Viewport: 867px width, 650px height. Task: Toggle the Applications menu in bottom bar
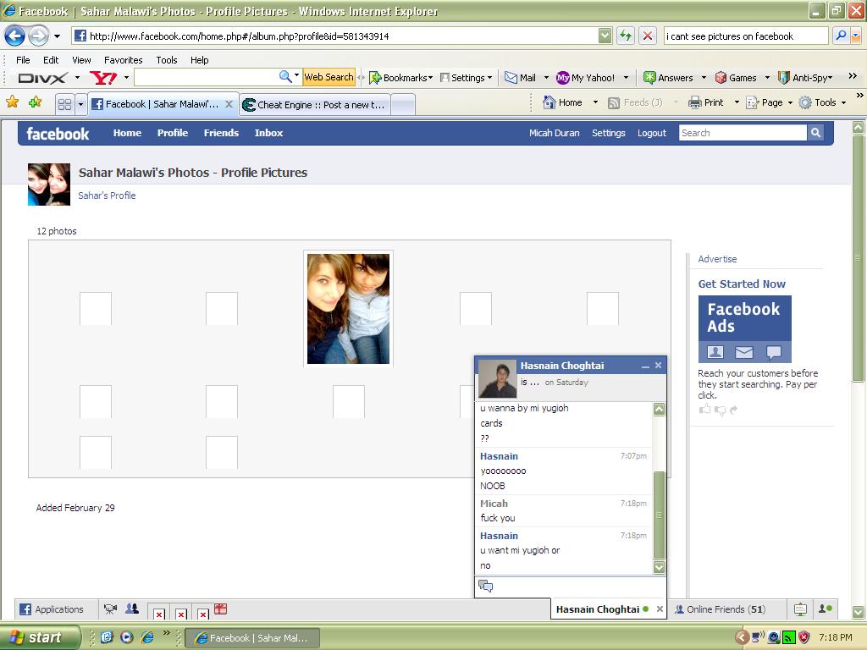point(52,609)
